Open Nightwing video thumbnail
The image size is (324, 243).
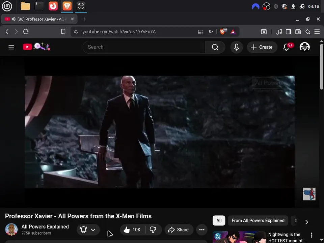(239, 237)
